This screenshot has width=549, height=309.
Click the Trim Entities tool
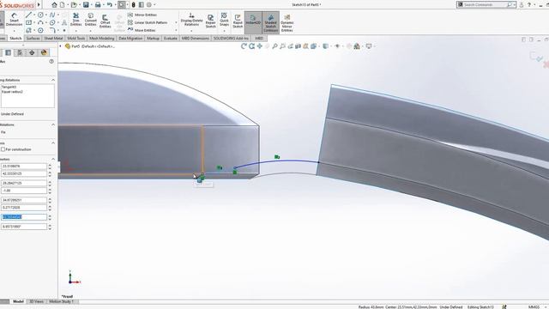[x=75, y=20]
